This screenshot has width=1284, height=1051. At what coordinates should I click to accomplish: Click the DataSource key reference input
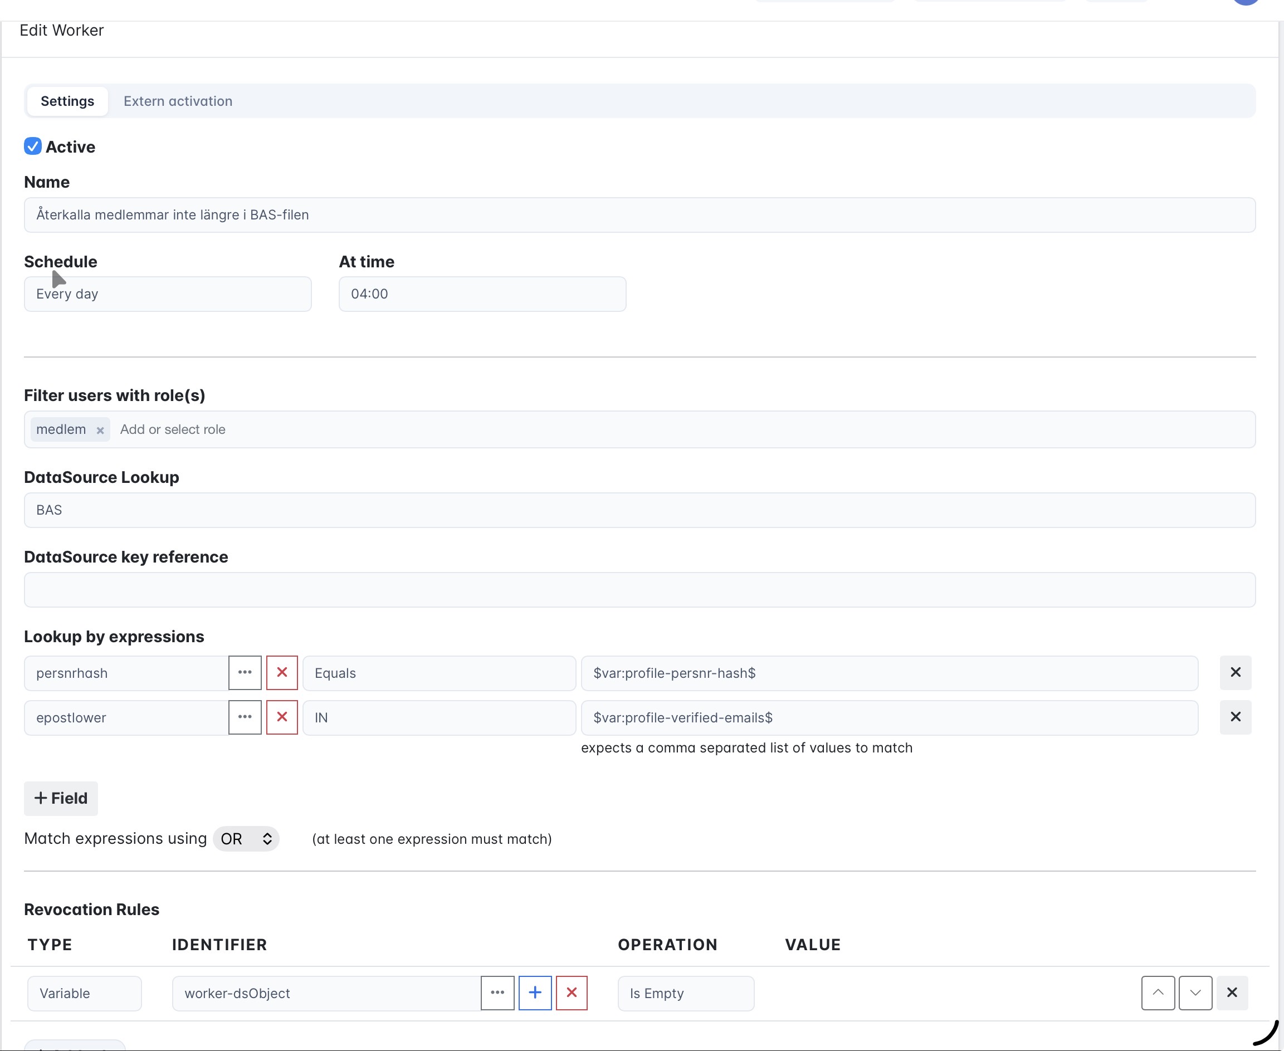(639, 590)
